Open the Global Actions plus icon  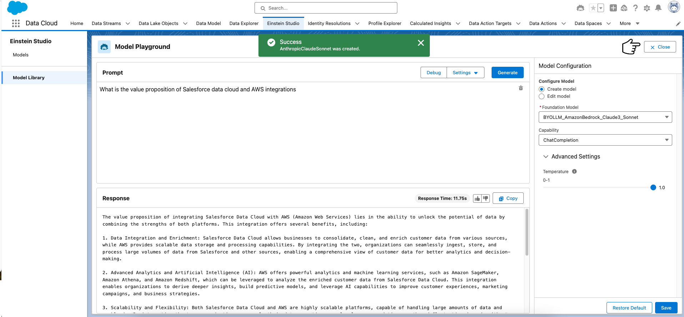click(613, 8)
